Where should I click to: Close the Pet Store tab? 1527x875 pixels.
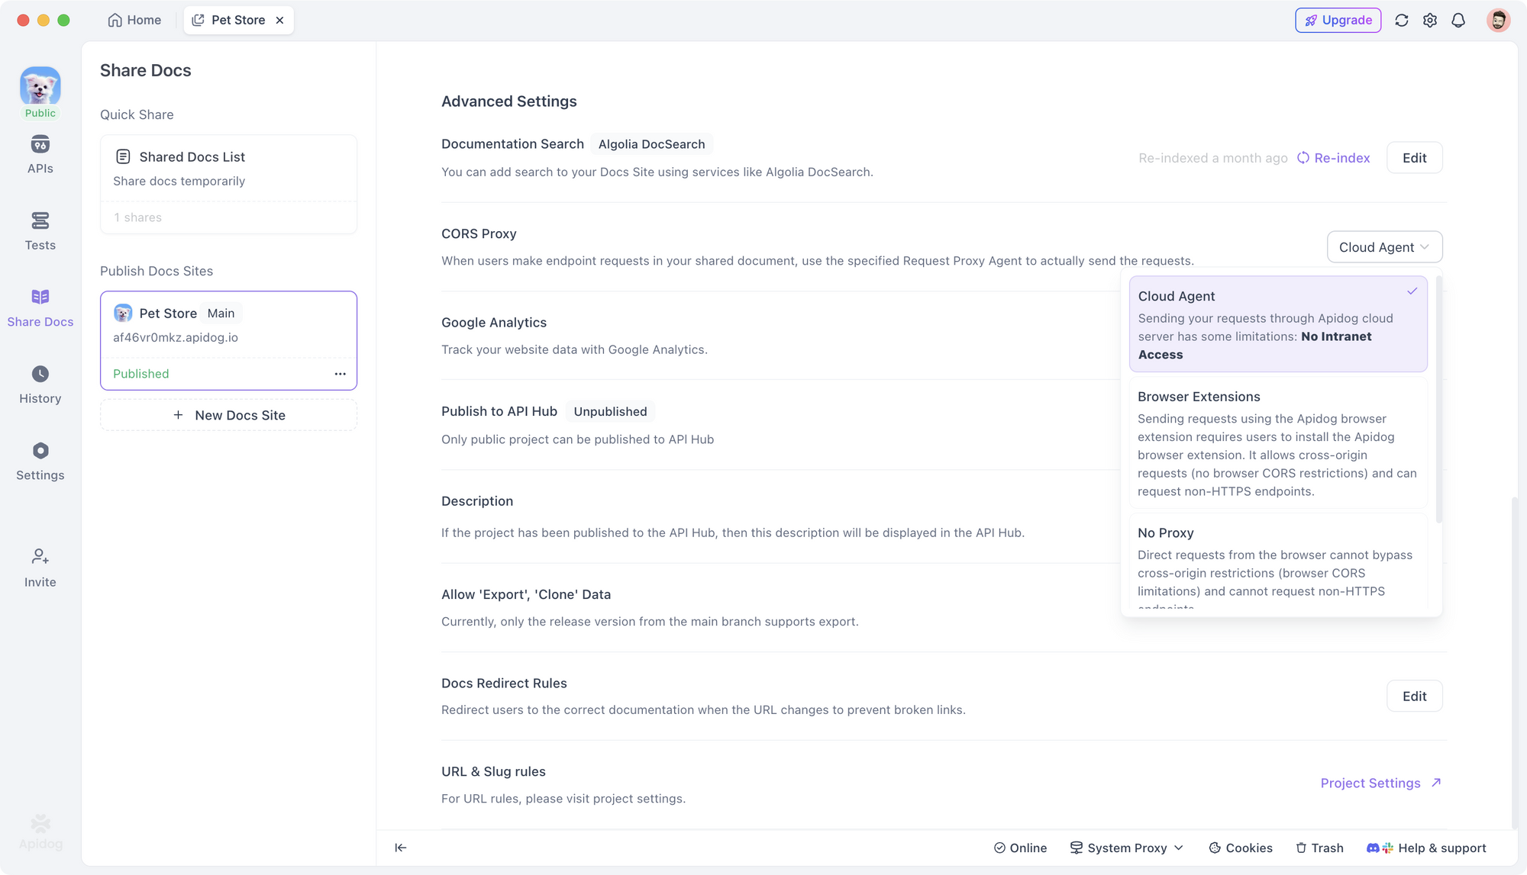tap(279, 21)
